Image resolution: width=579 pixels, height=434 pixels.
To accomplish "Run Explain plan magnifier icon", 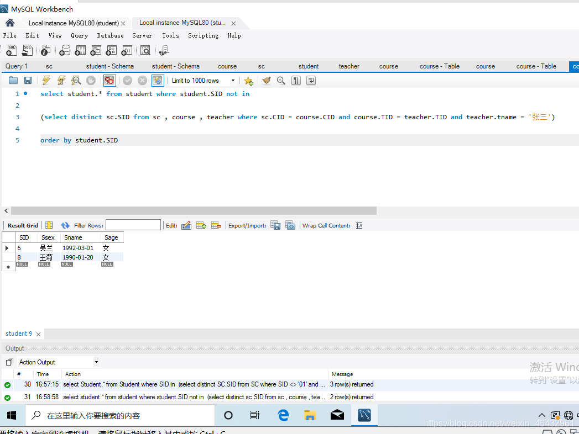I will tap(76, 81).
